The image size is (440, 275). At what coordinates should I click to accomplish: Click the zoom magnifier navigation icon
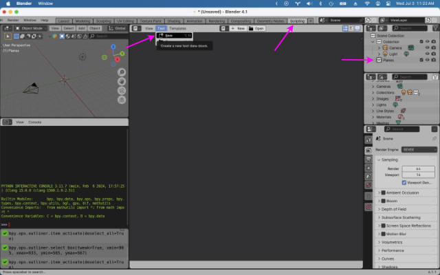pos(122,72)
